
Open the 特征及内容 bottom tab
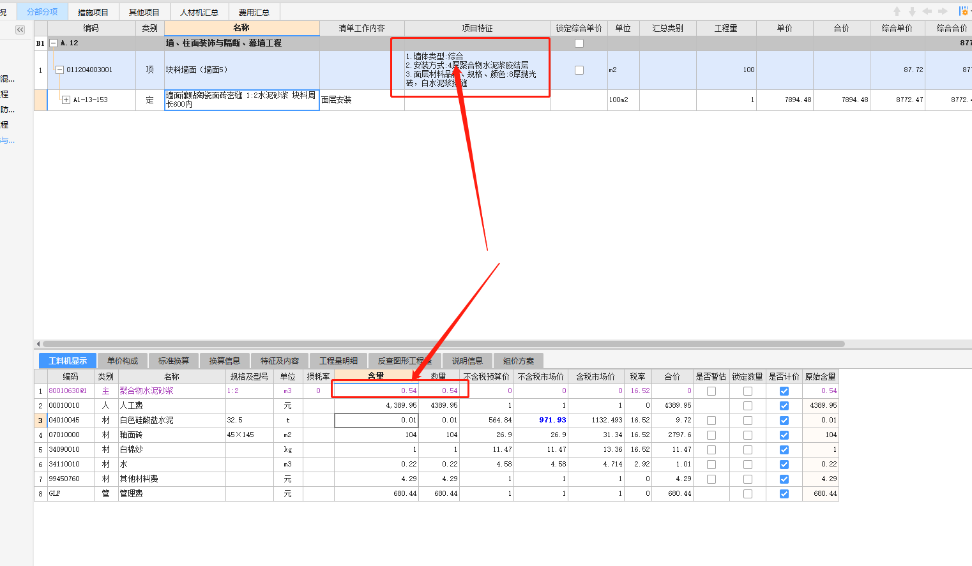pos(280,361)
